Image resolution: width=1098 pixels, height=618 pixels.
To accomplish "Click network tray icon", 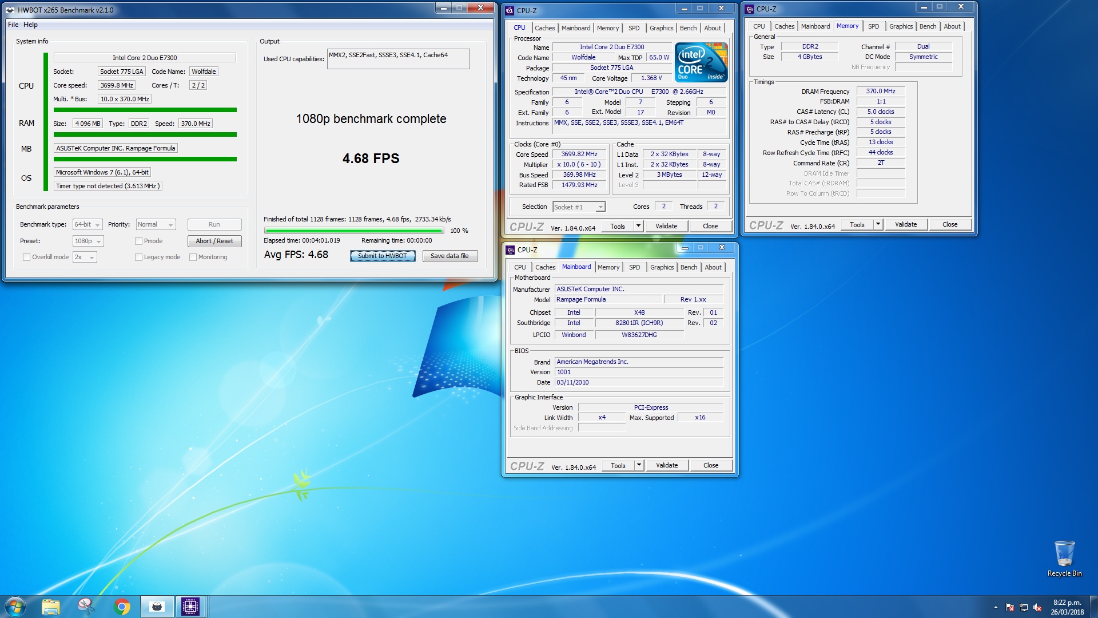I will [x=1024, y=607].
